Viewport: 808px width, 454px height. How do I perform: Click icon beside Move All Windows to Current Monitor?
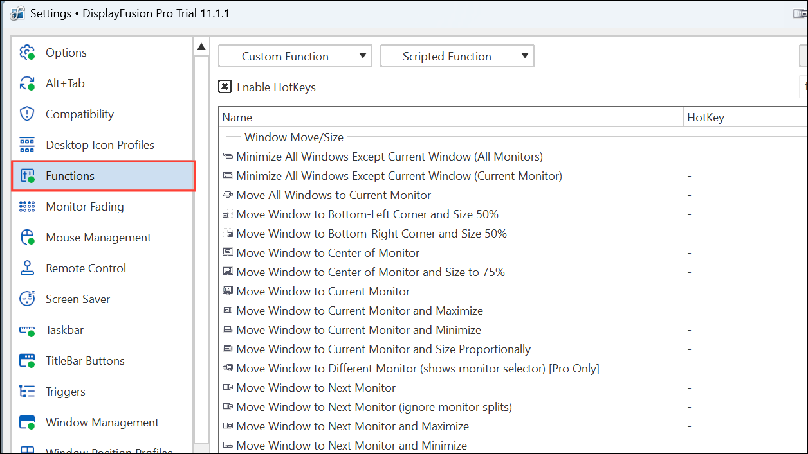pyautogui.click(x=227, y=195)
